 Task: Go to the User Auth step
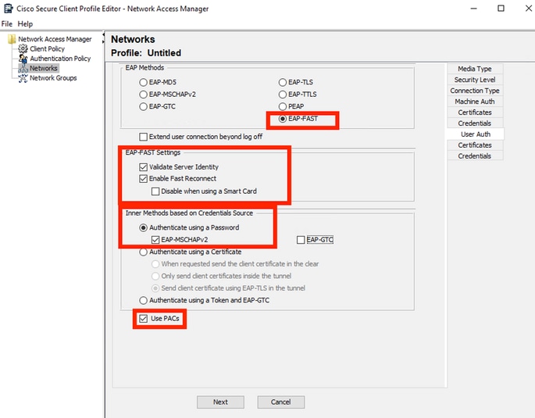click(476, 134)
